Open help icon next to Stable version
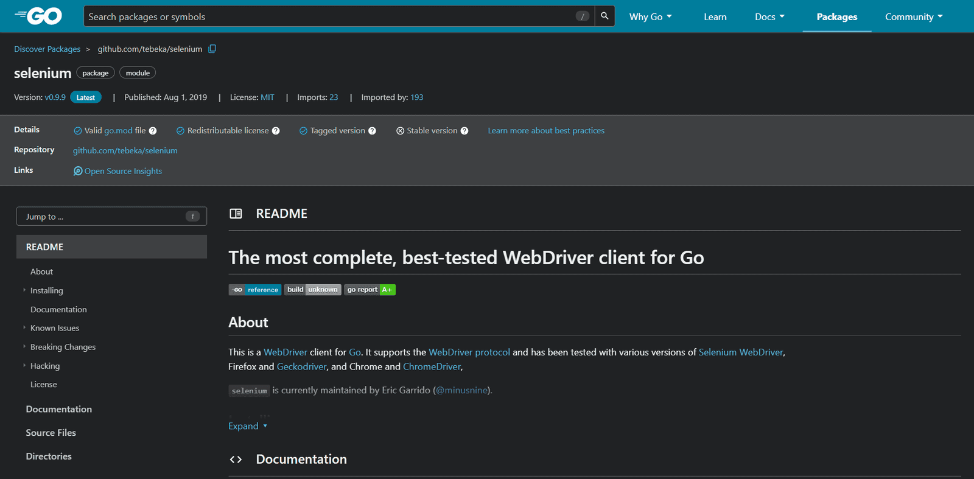 pyautogui.click(x=464, y=131)
